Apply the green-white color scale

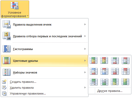coord(94,82)
